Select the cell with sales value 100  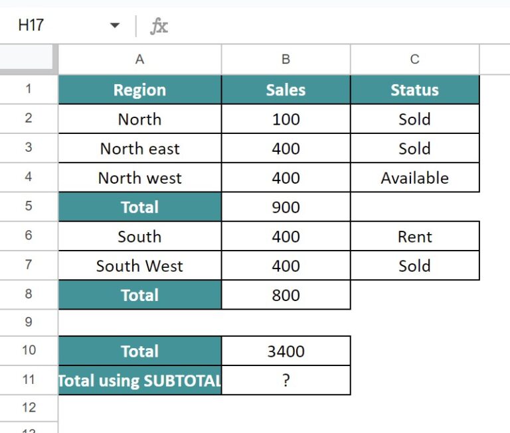click(286, 119)
